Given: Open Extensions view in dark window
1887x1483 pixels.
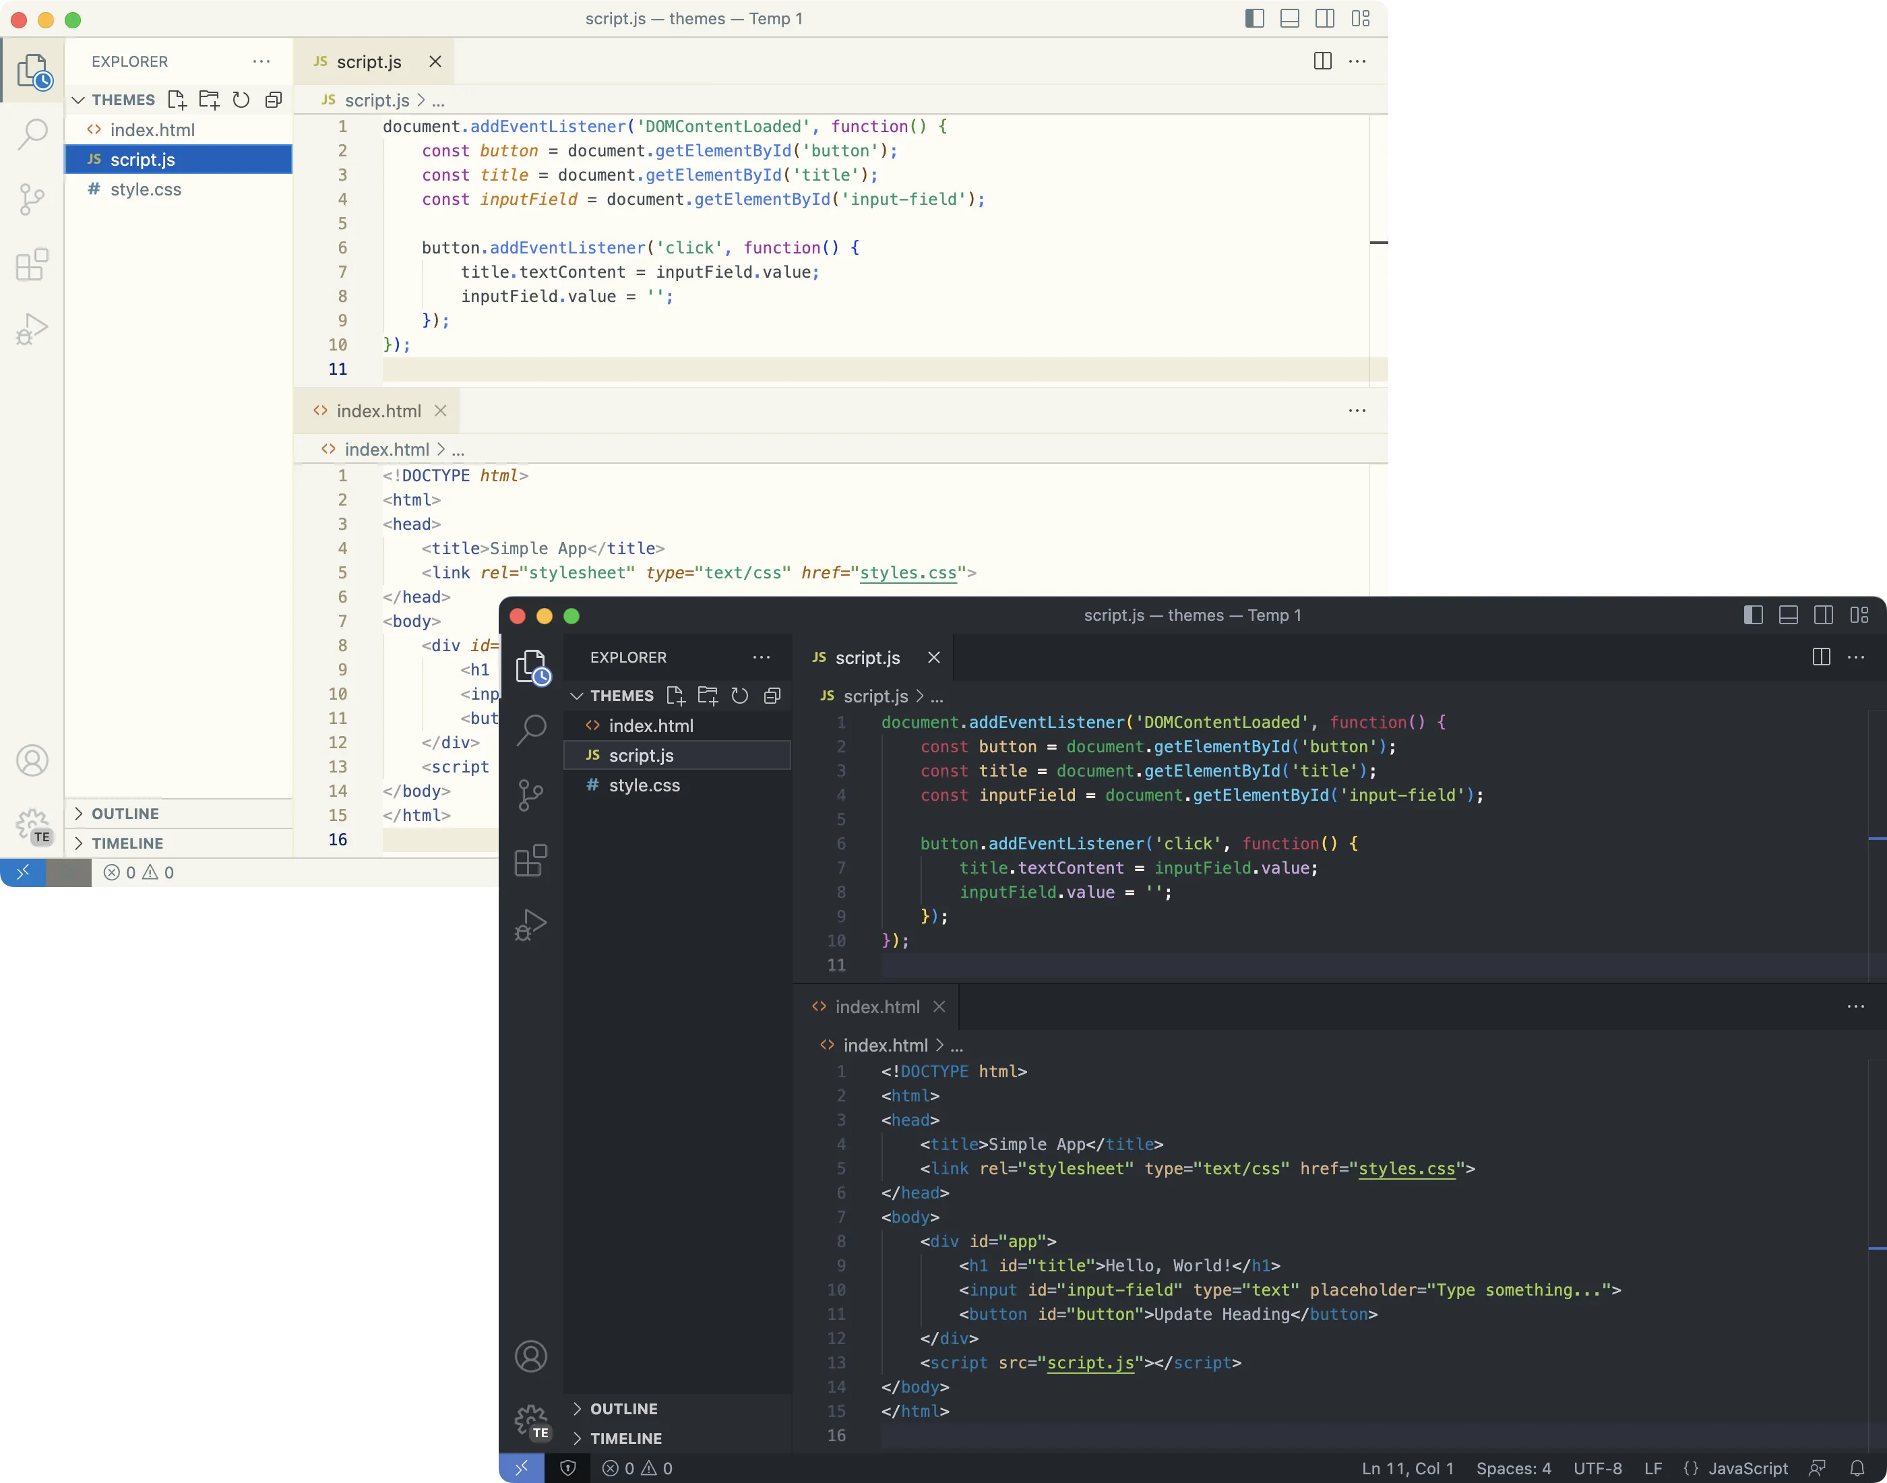Looking at the screenshot, I should coord(530,860).
